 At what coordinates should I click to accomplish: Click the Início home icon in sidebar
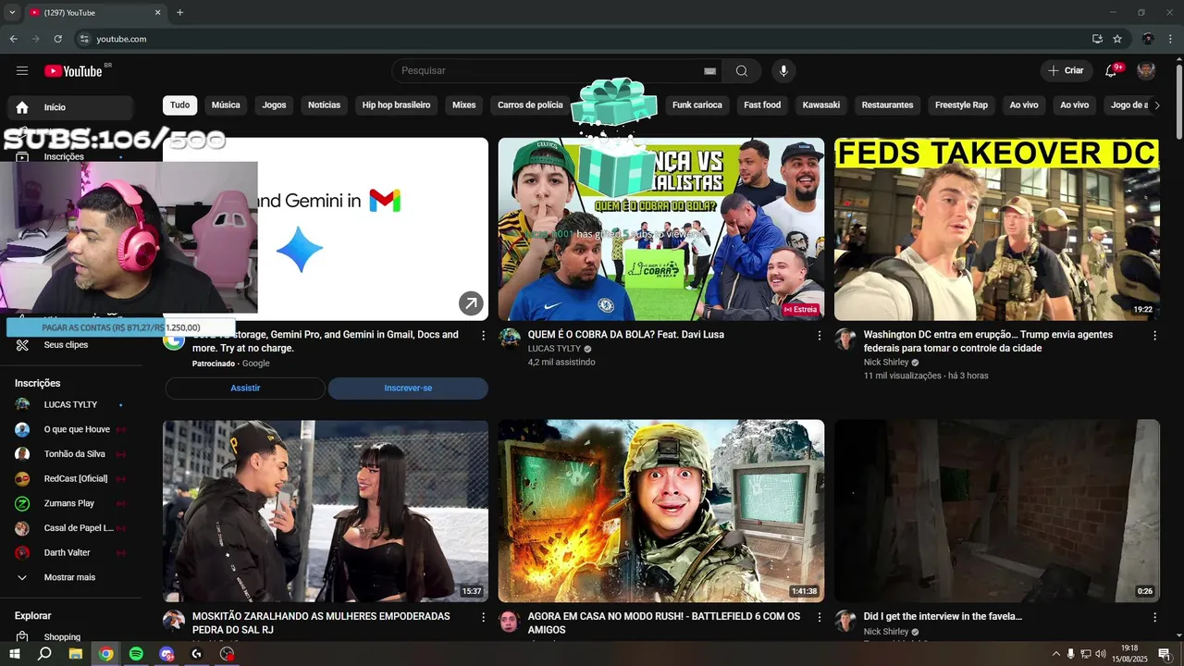pyautogui.click(x=22, y=107)
